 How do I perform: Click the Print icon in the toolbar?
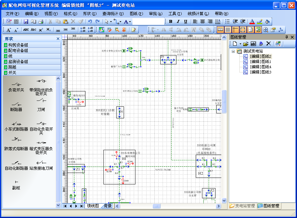pos(41,22)
